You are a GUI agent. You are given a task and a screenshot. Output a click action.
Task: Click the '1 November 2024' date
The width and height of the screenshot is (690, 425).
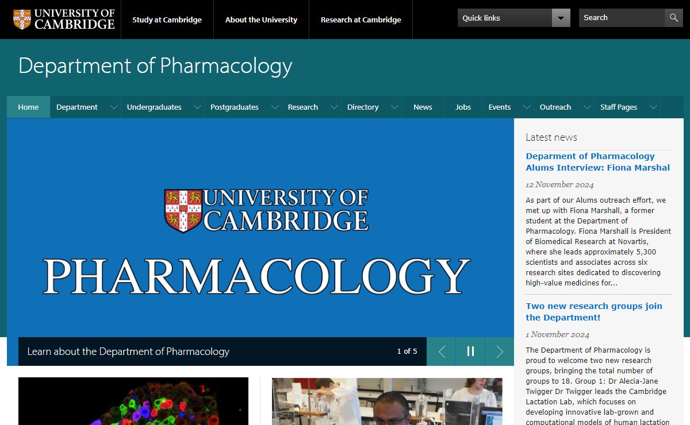(557, 335)
